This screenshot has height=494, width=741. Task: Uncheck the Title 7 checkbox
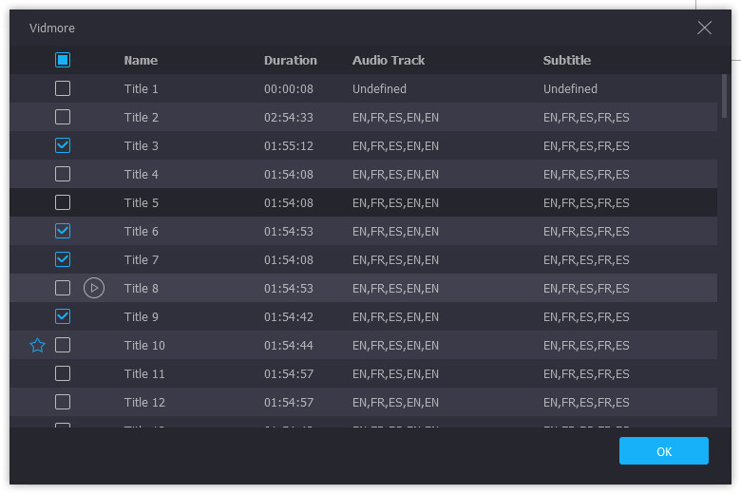pyautogui.click(x=63, y=259)
